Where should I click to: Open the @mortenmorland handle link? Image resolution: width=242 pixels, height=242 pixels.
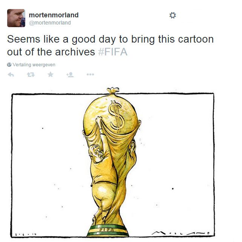pyautogui.click(x=50, y=23)
